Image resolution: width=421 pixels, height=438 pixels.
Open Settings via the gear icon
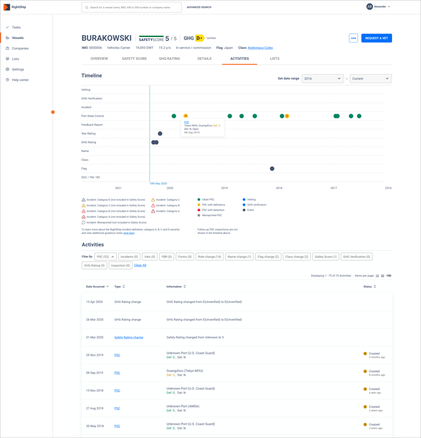pos(8,69)
